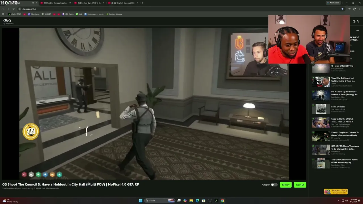Click the ClipQ logo in the header

point(7,20)
